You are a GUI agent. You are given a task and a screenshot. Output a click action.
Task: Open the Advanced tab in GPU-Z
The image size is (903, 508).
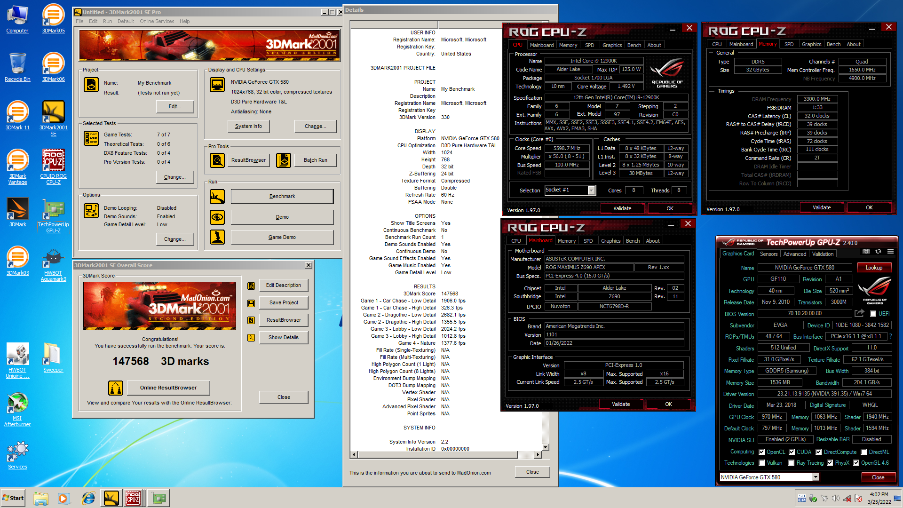(x=794, y=254)
